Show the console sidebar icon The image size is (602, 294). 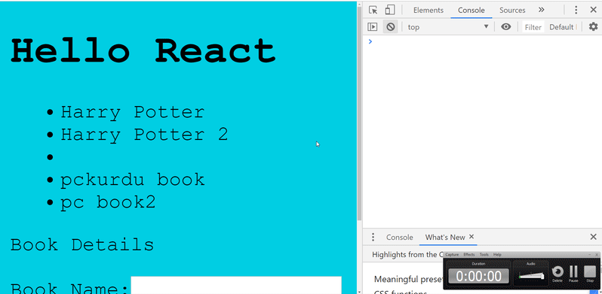[373, 27]
